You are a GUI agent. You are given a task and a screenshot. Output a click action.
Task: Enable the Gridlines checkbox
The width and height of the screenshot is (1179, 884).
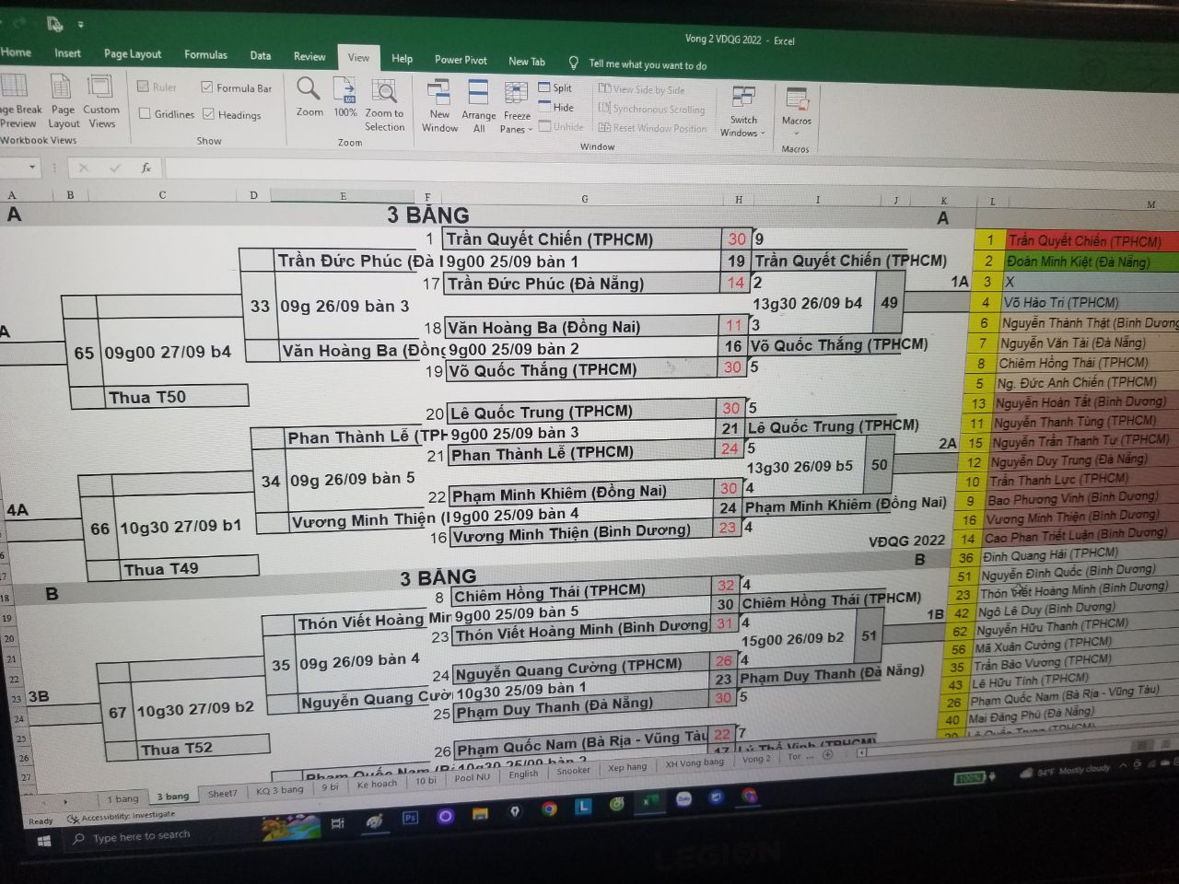145,113
